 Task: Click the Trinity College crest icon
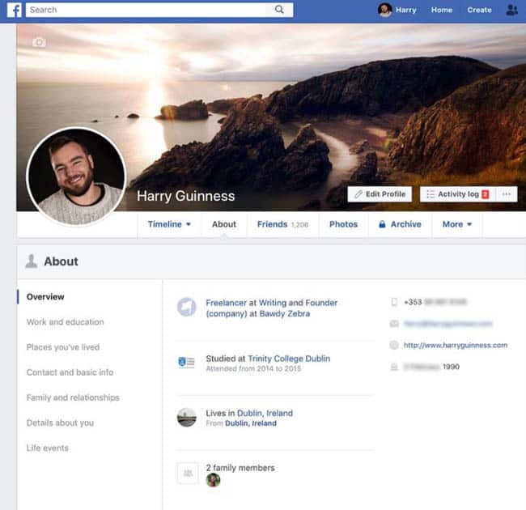coord(186,363)
